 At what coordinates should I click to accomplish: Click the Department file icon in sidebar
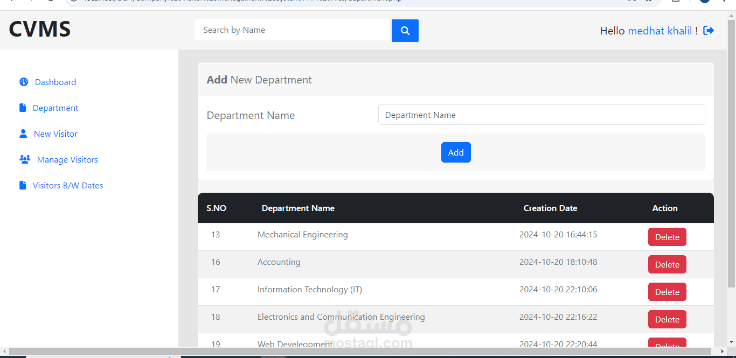[23, 108]
